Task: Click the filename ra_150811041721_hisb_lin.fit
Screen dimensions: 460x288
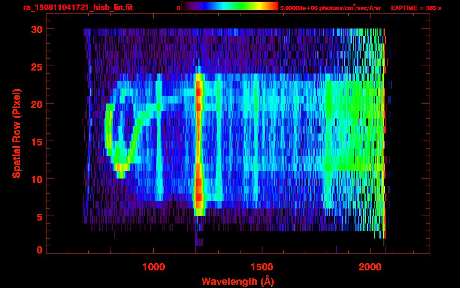Action: click(78, 7)
